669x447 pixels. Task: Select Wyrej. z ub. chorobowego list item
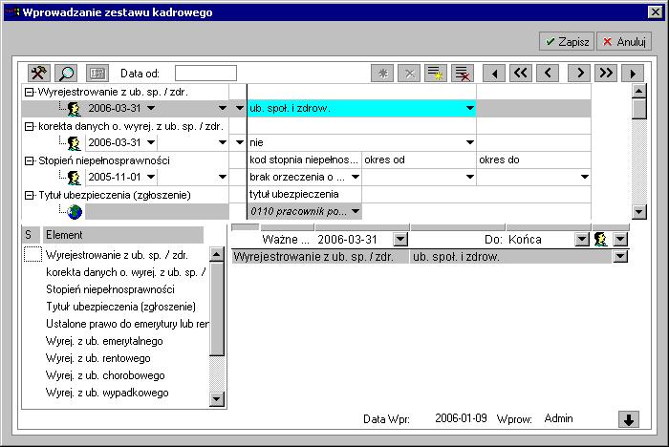tap(105, 375)
